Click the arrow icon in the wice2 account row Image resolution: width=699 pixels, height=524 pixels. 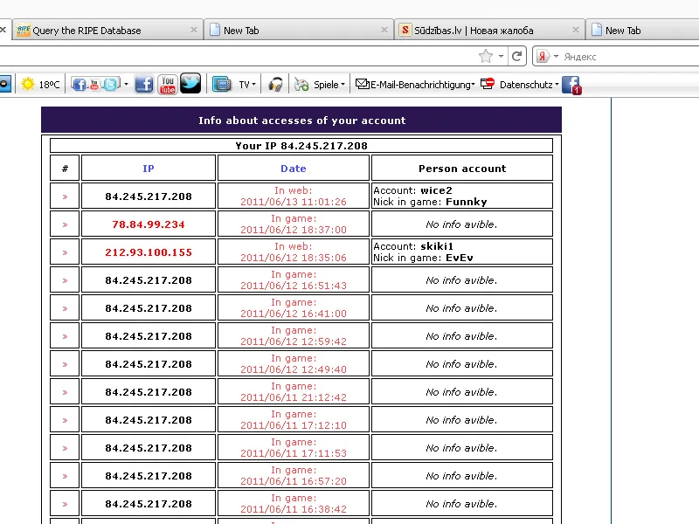coord(65,196)
